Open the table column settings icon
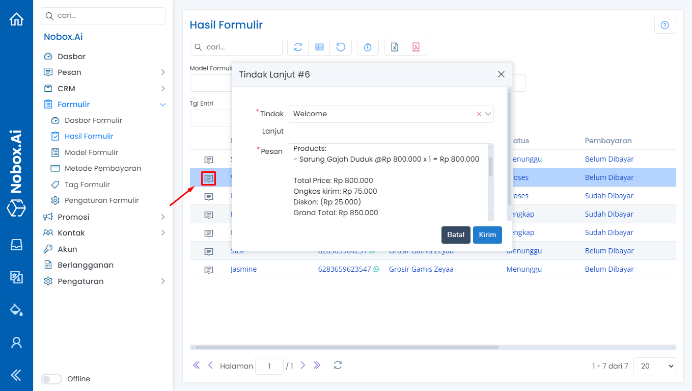 [319, 47]
